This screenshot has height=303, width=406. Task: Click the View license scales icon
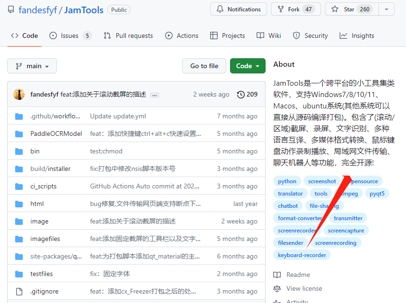coord(277,288)
